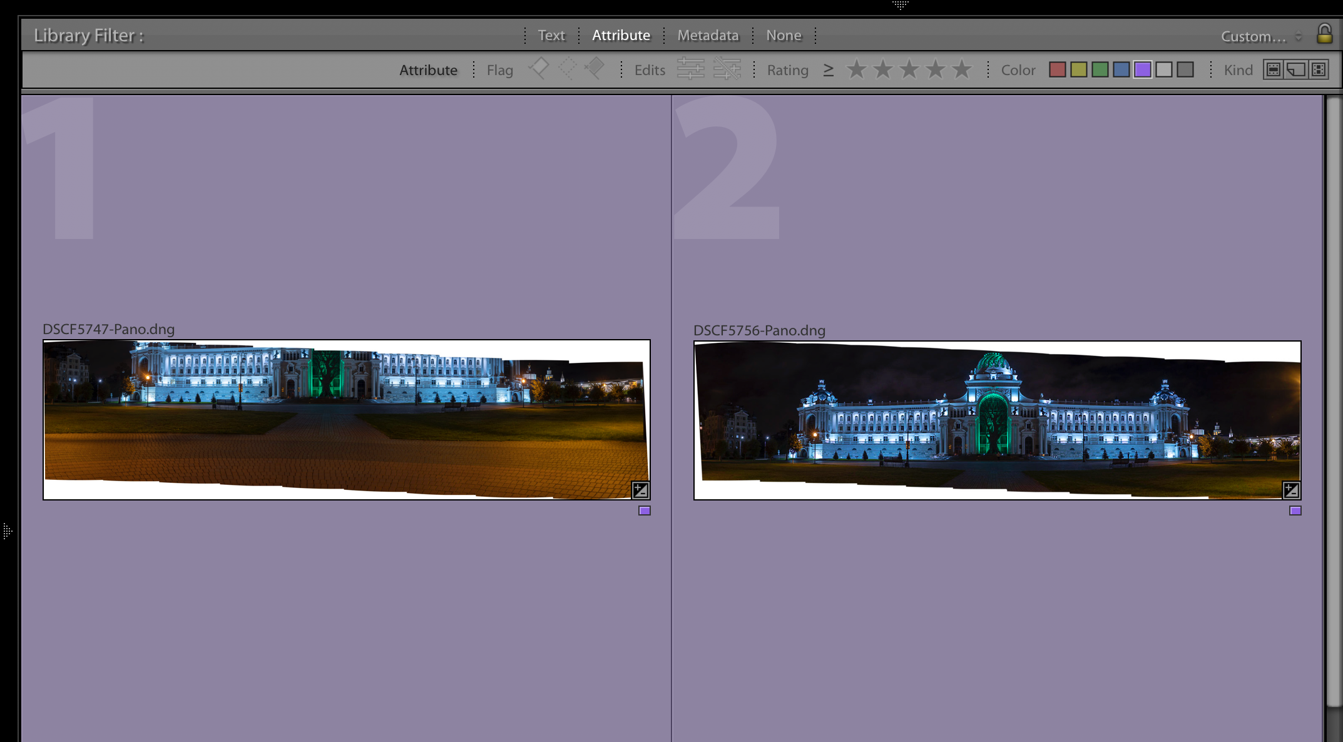Switch to the Text filter tab
The width and height of the screenshot is (1343, 742).
pyautogui.click(x=551, y=35)
